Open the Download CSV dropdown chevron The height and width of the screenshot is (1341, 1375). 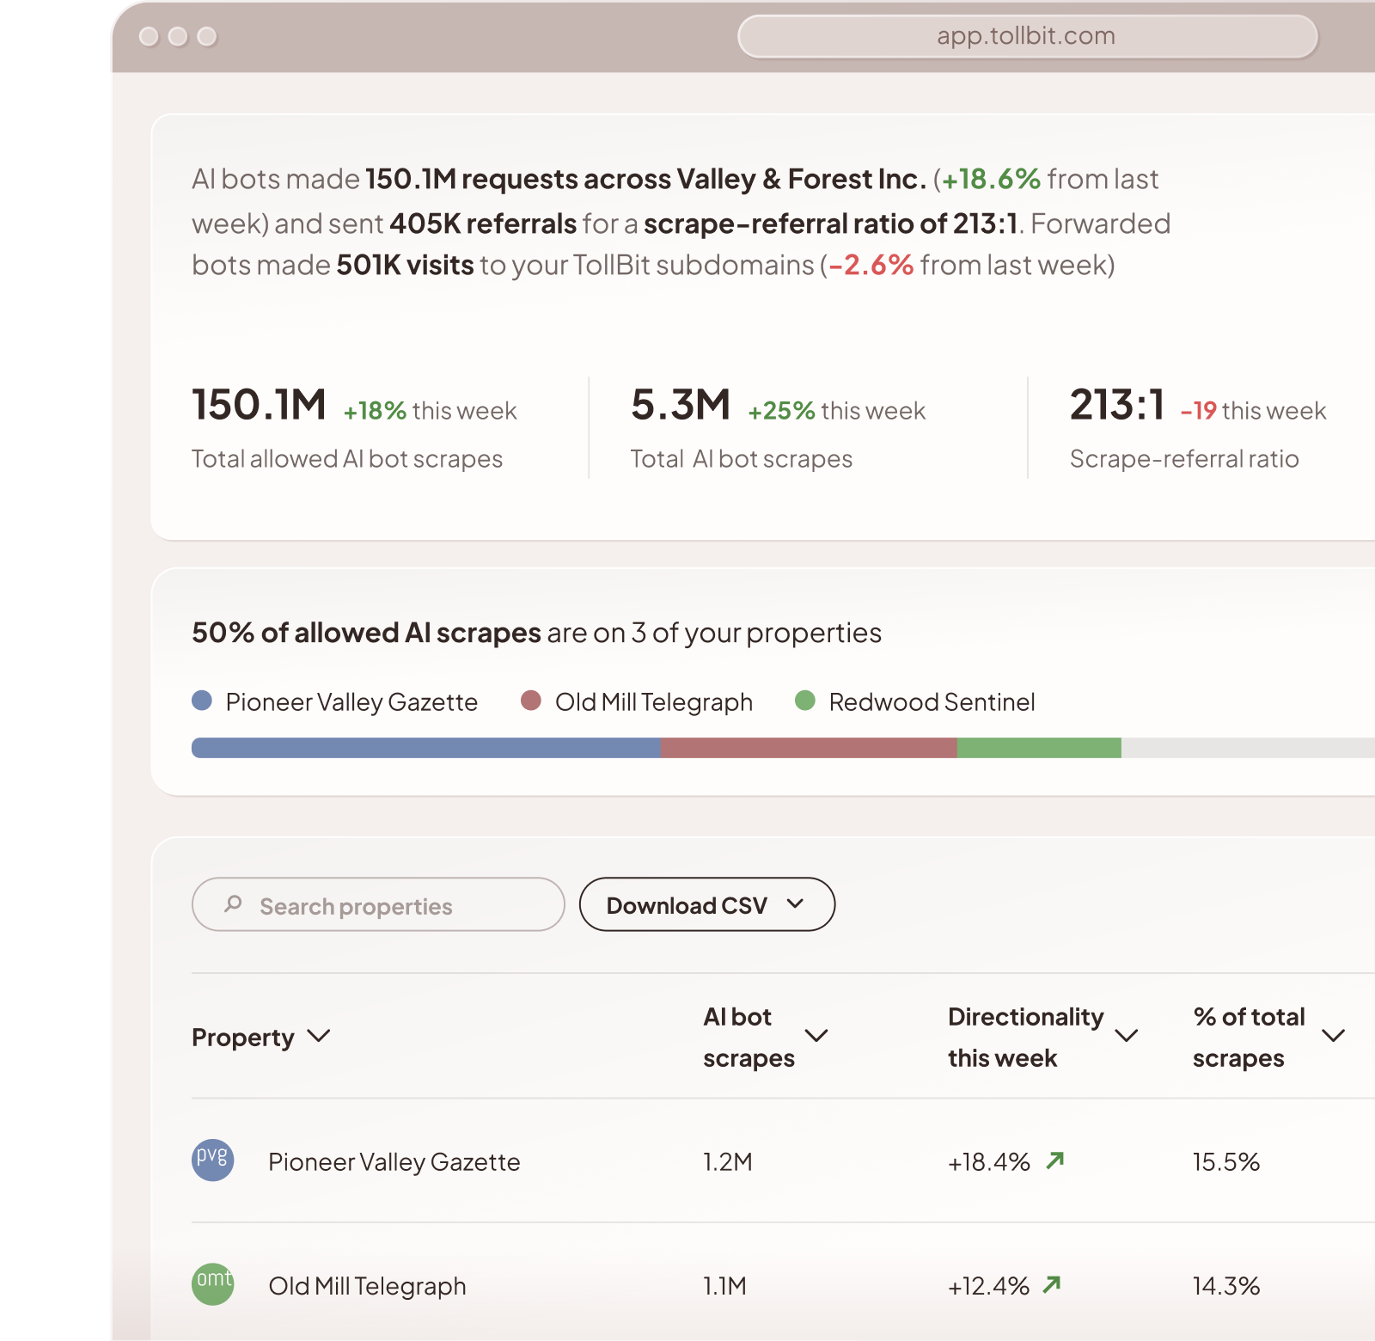pyautogui.click(x=797, y=904)
